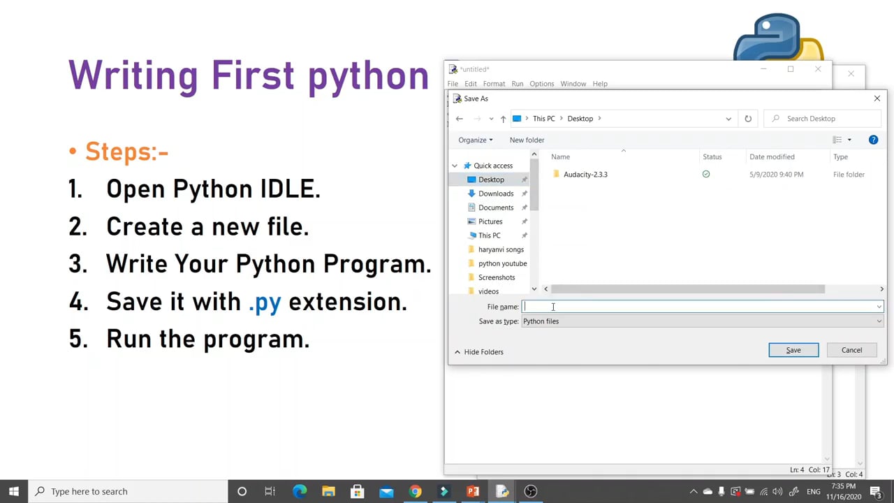894x503 pixels.
Task: Select Pictures in navigation pane
Action: (x=490, y=221)
